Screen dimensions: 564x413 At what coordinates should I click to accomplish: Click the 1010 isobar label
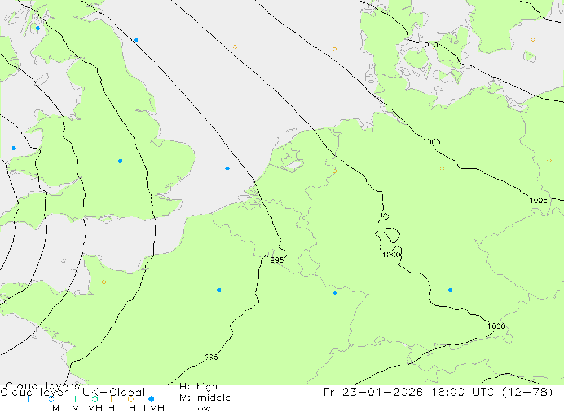point(429,45)
